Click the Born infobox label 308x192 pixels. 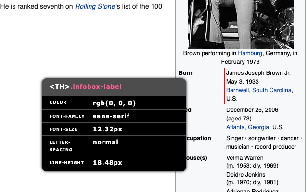[x=185, y=73]
